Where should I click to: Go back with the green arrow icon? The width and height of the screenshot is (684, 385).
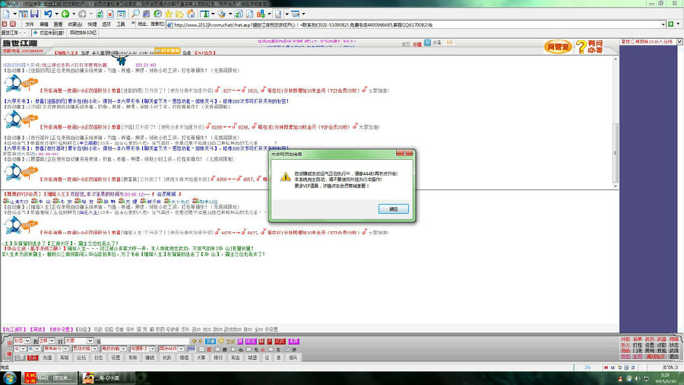(x=65, y=14)
